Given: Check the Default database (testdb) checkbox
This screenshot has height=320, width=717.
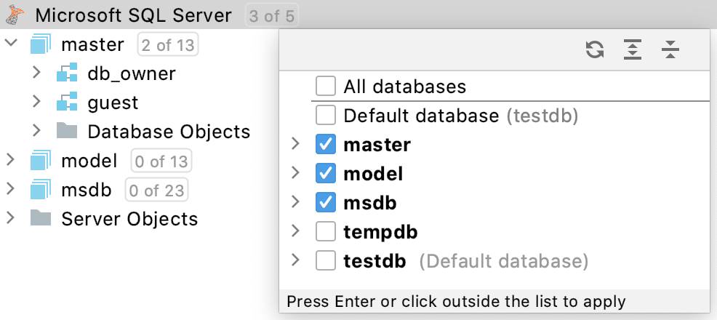Looking at the screenshot, I should pyautogui.click(x=326, y=116).
